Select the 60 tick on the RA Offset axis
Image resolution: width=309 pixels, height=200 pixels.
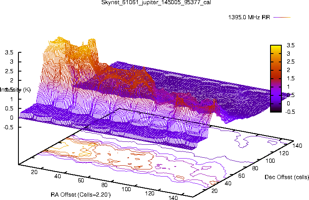coord(81,180)
